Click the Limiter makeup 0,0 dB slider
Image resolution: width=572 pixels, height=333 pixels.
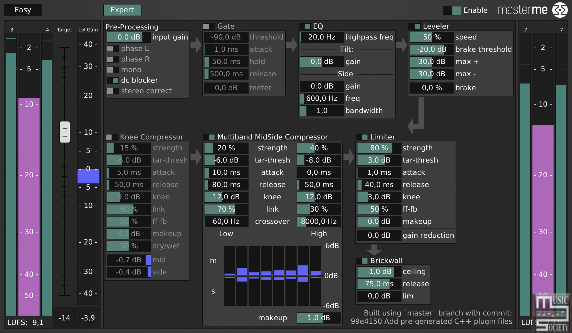(x=379, y=222)
